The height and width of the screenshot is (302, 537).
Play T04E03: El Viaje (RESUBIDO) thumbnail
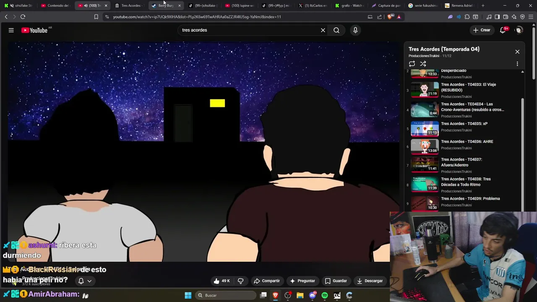[x=425, y=89]
